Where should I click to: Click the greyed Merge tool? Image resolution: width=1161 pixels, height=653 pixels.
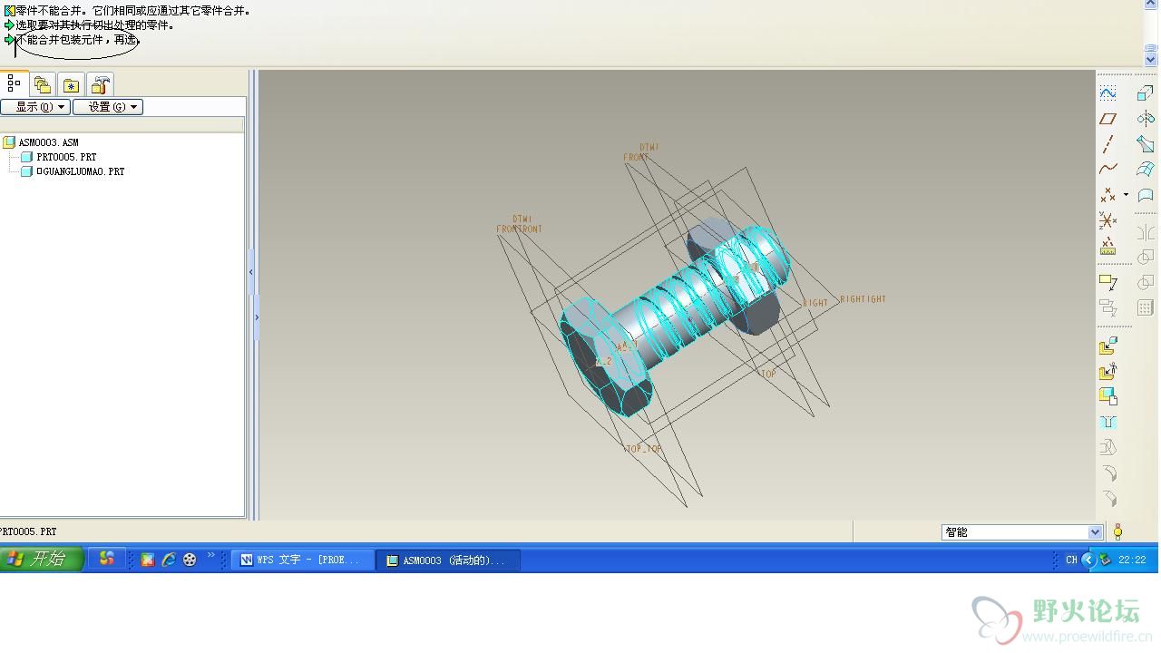(x=1146, y=258)
